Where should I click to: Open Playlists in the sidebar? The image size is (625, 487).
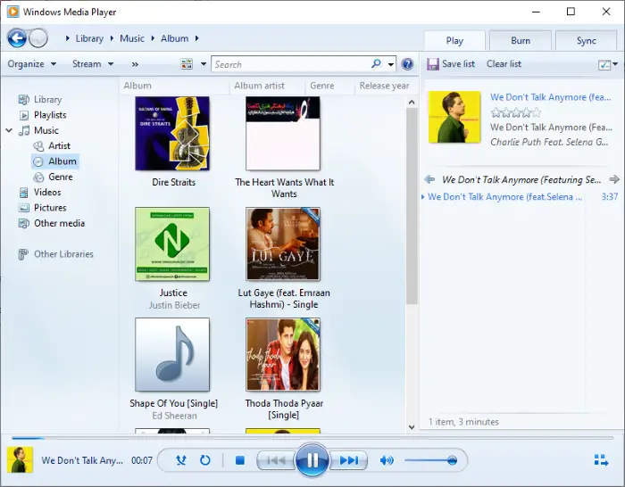(x=50, y=115)
